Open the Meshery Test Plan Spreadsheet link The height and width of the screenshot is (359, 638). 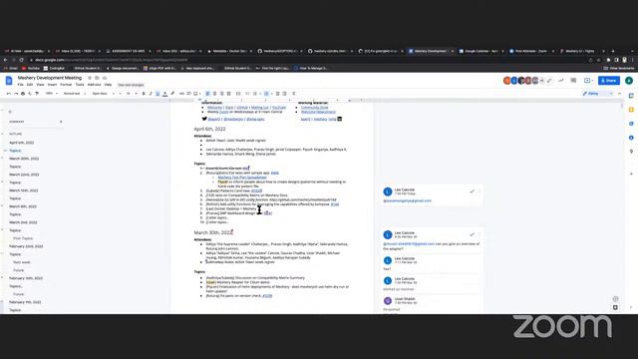[x=242, y=178]
